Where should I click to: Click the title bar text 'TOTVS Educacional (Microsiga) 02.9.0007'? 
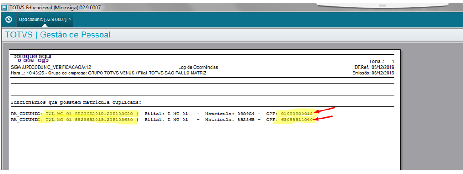(55, 8)
